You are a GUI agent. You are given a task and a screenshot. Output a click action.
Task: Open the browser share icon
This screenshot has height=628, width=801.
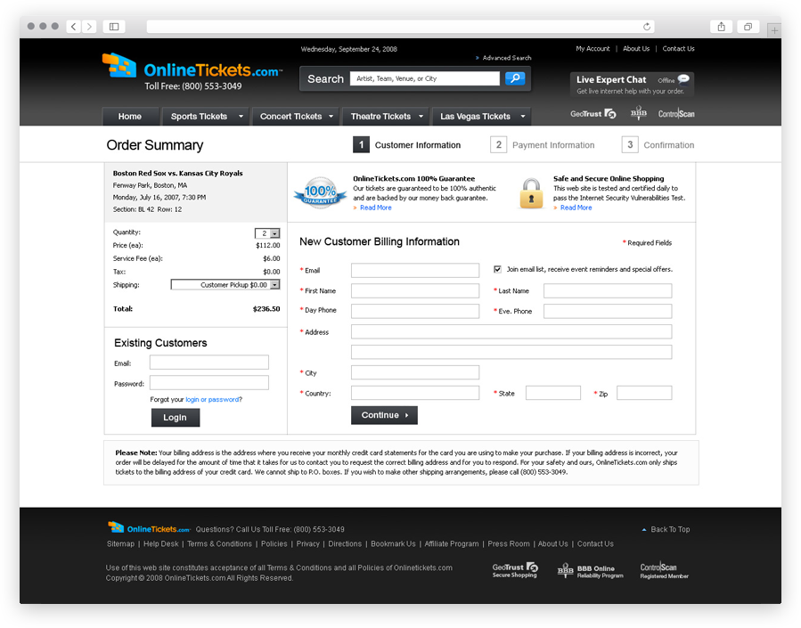722,27
